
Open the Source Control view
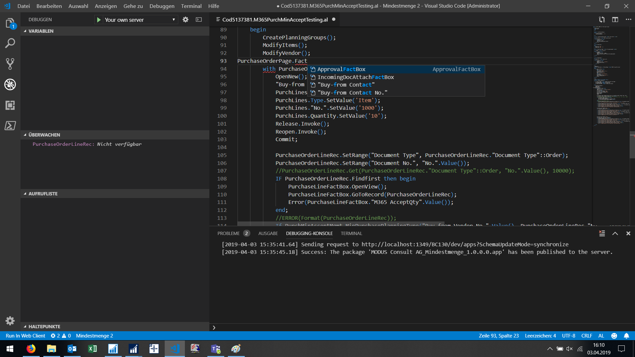click(10, 63)
